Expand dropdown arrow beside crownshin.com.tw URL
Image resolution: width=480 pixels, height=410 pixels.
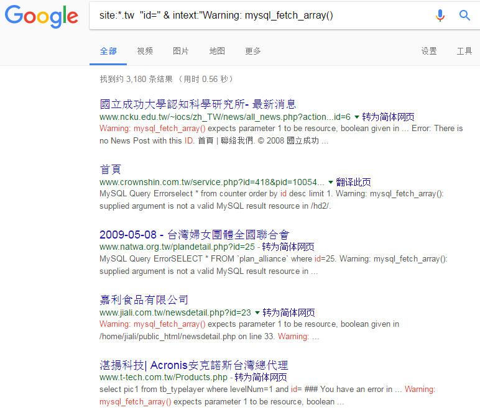331,182
